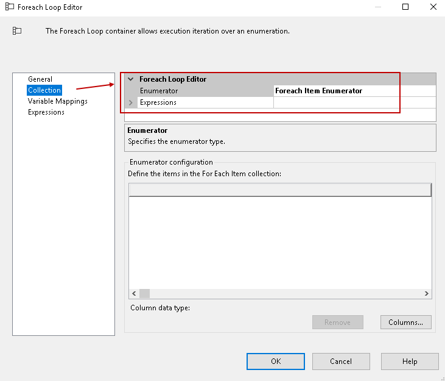
Task: Click the right arrow of the horizontal scrollbar
Action: (427, 294)
